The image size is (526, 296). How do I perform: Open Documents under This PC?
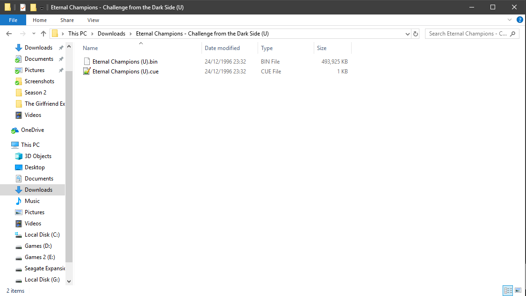tap(39, 179)
